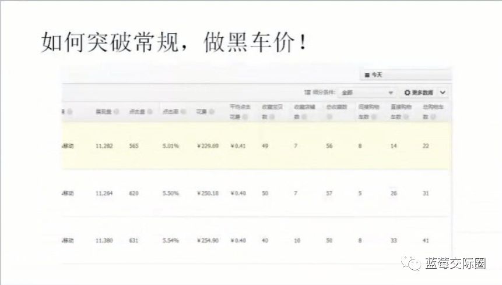Click cost value ¥250.18
502x285 pixels.
pyautogui.click(x=208, y=193)
